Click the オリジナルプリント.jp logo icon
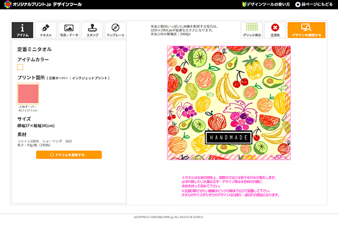Image resolution: width=338 pixels, height=225 pixels. pyautogui.click(x=8, y=4)
